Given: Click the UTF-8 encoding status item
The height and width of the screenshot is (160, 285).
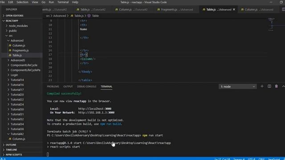Looking at the screenshot, I should click(x=252, y=159).
